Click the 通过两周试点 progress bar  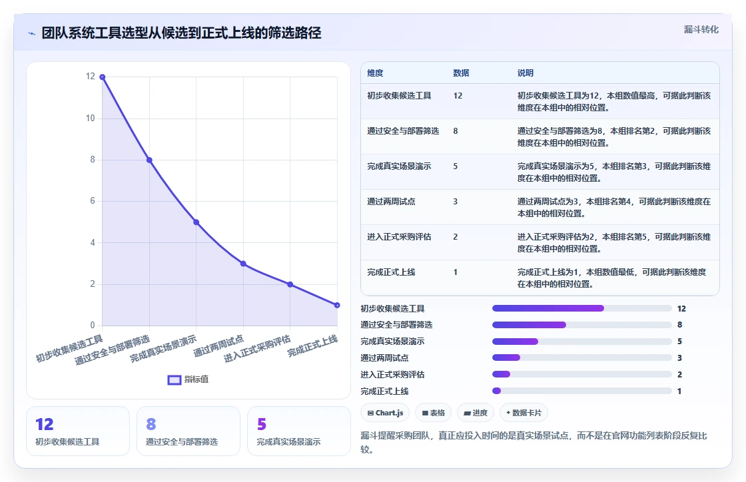pyautogui.click(x=582, y=358)
